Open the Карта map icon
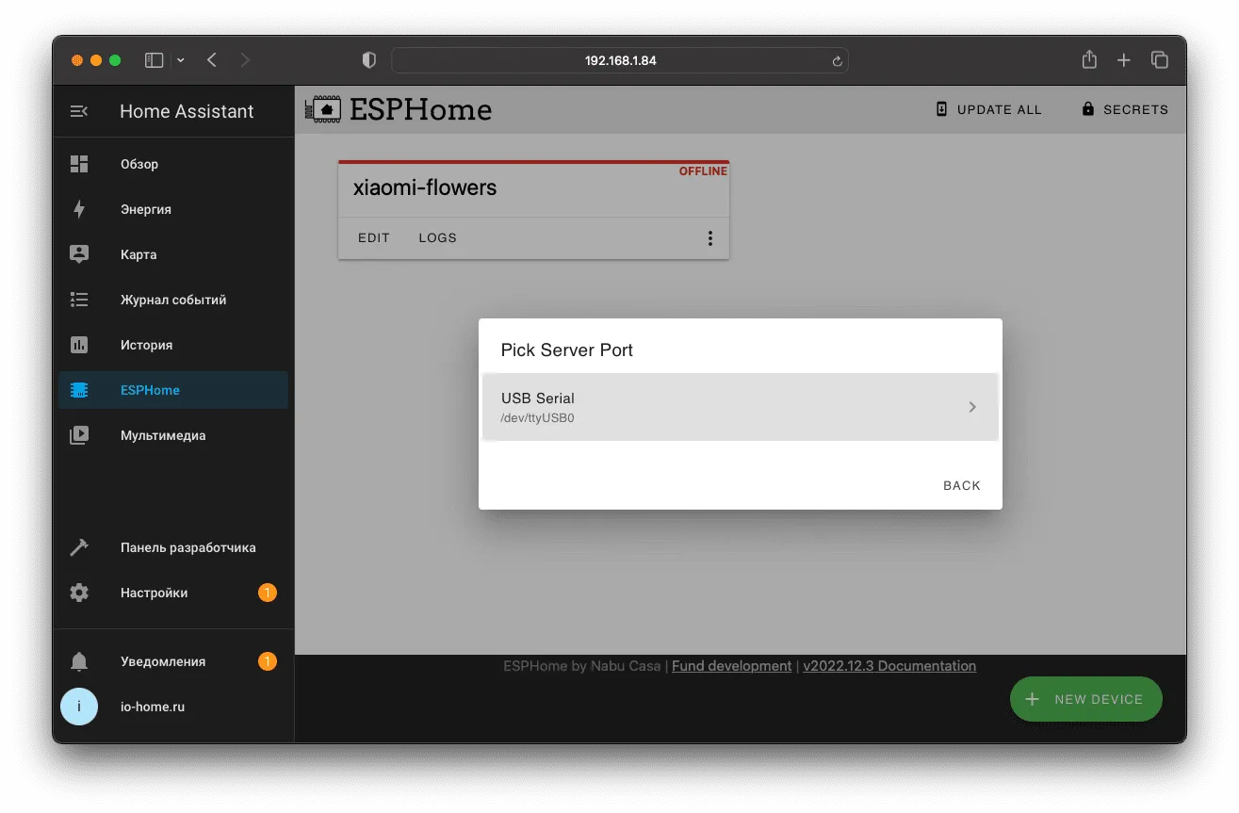The height and width of the screenshot is (813, 1239). [79, 254]
